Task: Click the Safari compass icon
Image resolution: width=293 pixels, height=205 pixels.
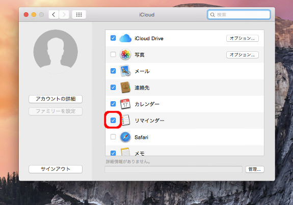Action: click(125, 137)
